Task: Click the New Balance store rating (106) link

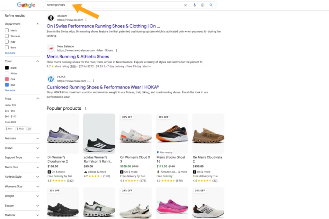Action: point(73,66)
